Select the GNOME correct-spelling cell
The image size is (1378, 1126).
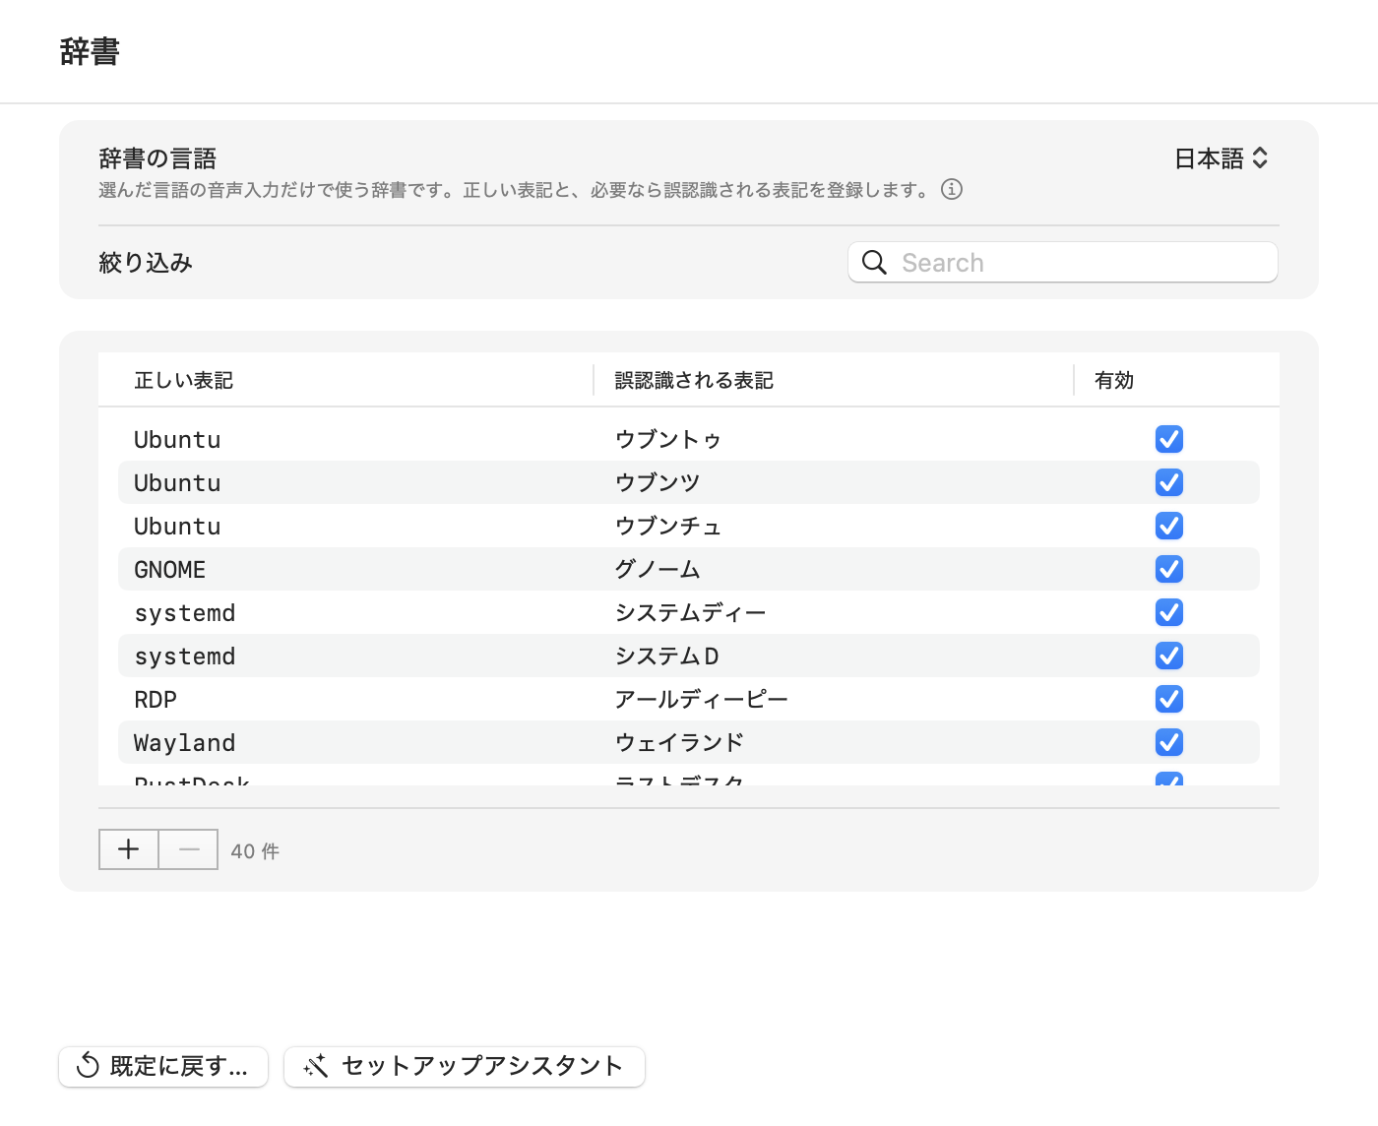click(169, 569)
